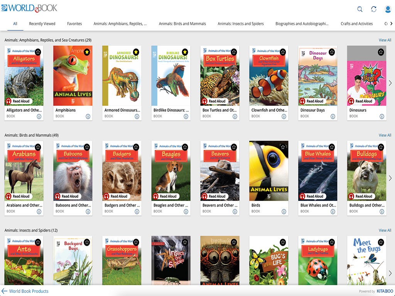The image size is (395, 296).
Task: Click the refresh/sync icon in the header
Action: click(373, 9)
